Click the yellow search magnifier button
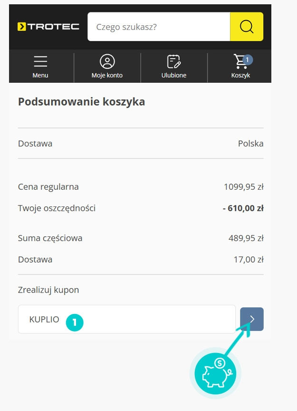Screen dimensions: 297x411 [x=247, y=27]
